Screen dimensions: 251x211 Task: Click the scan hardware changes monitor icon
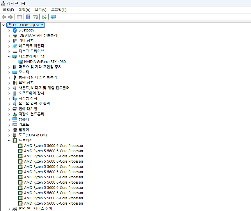[53, 17]
